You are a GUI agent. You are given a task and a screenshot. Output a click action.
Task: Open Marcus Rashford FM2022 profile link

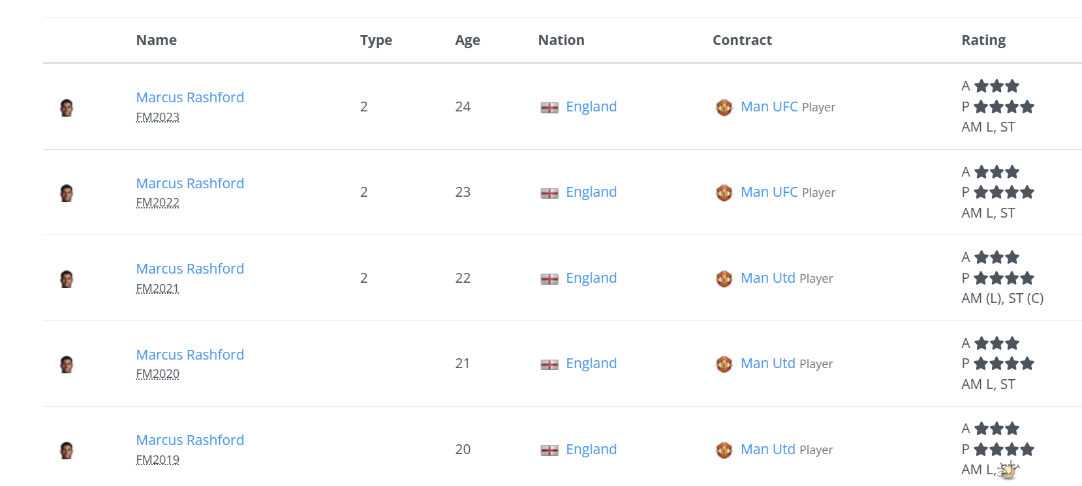click(190, 183)
